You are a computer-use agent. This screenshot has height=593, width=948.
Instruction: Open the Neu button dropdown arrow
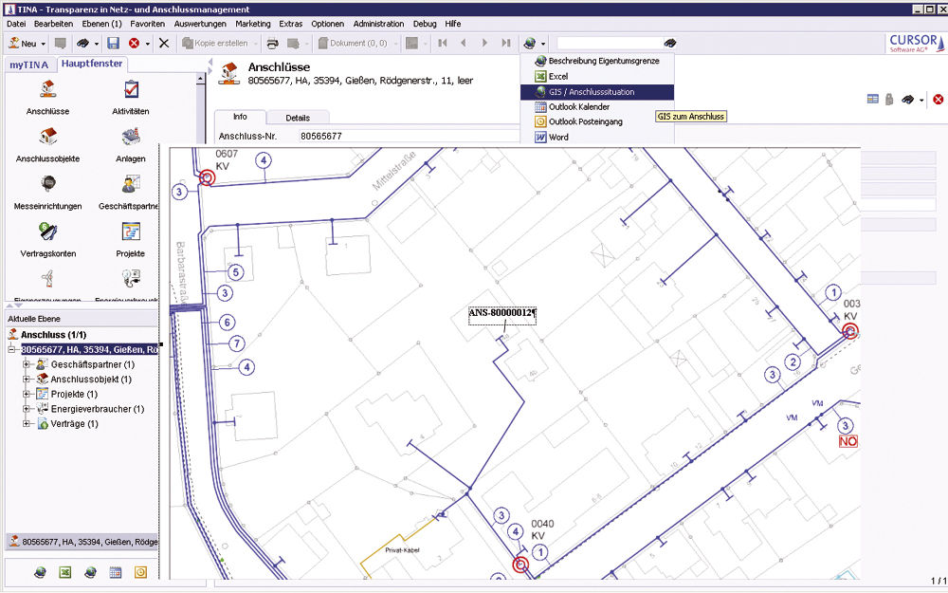(x=43, y=44)
